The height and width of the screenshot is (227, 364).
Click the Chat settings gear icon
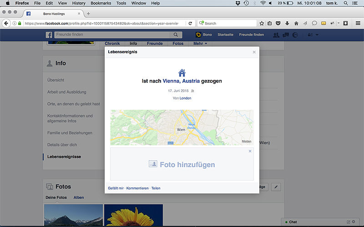[354, 222]
